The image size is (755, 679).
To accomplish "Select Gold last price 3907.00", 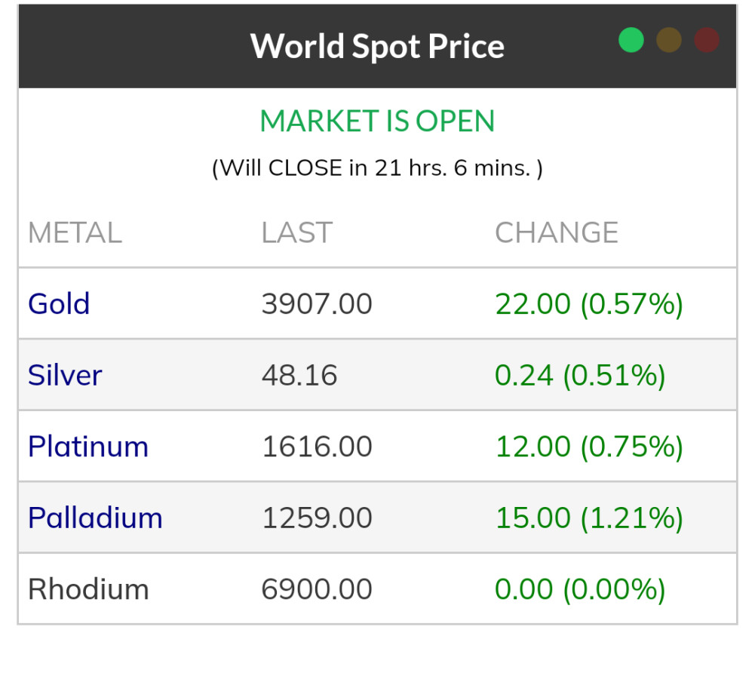I will pos(317,304).
